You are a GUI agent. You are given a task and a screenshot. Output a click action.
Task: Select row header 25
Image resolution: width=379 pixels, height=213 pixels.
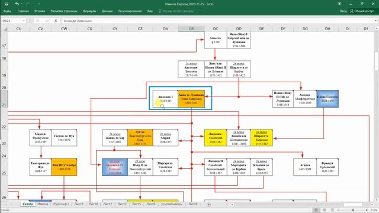4,167
